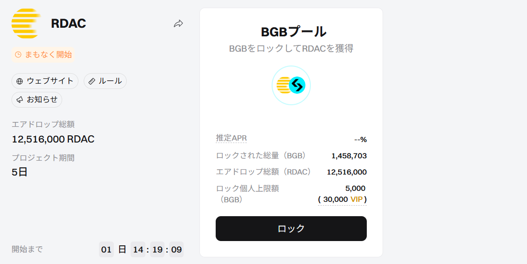Click the BGBプール card title
The width and height of the screenshot is (527, 264).
(294, 32)
